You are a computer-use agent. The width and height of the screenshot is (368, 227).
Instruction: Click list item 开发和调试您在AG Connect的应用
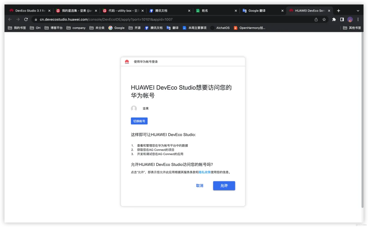pos(160,154)
